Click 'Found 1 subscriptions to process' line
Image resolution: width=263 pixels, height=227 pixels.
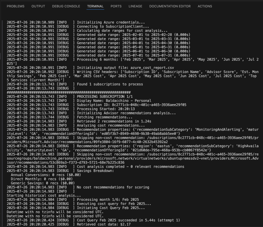(75, 84)
